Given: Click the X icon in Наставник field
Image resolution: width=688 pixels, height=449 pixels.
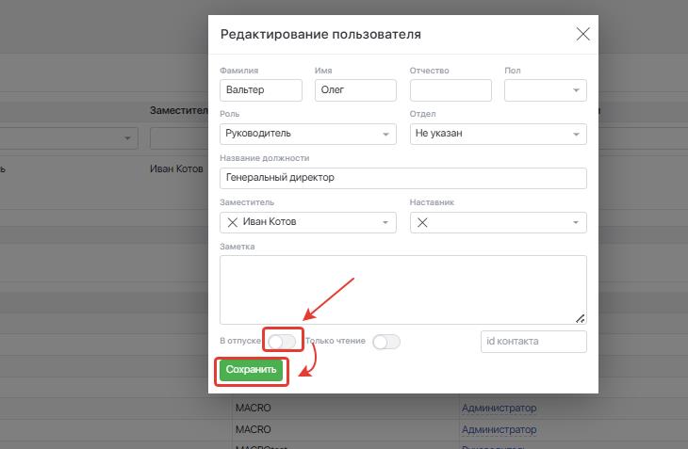Looking at the screenshot, I should [423, 222].
